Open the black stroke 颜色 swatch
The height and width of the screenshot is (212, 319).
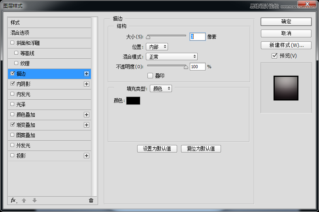[133, 100]
